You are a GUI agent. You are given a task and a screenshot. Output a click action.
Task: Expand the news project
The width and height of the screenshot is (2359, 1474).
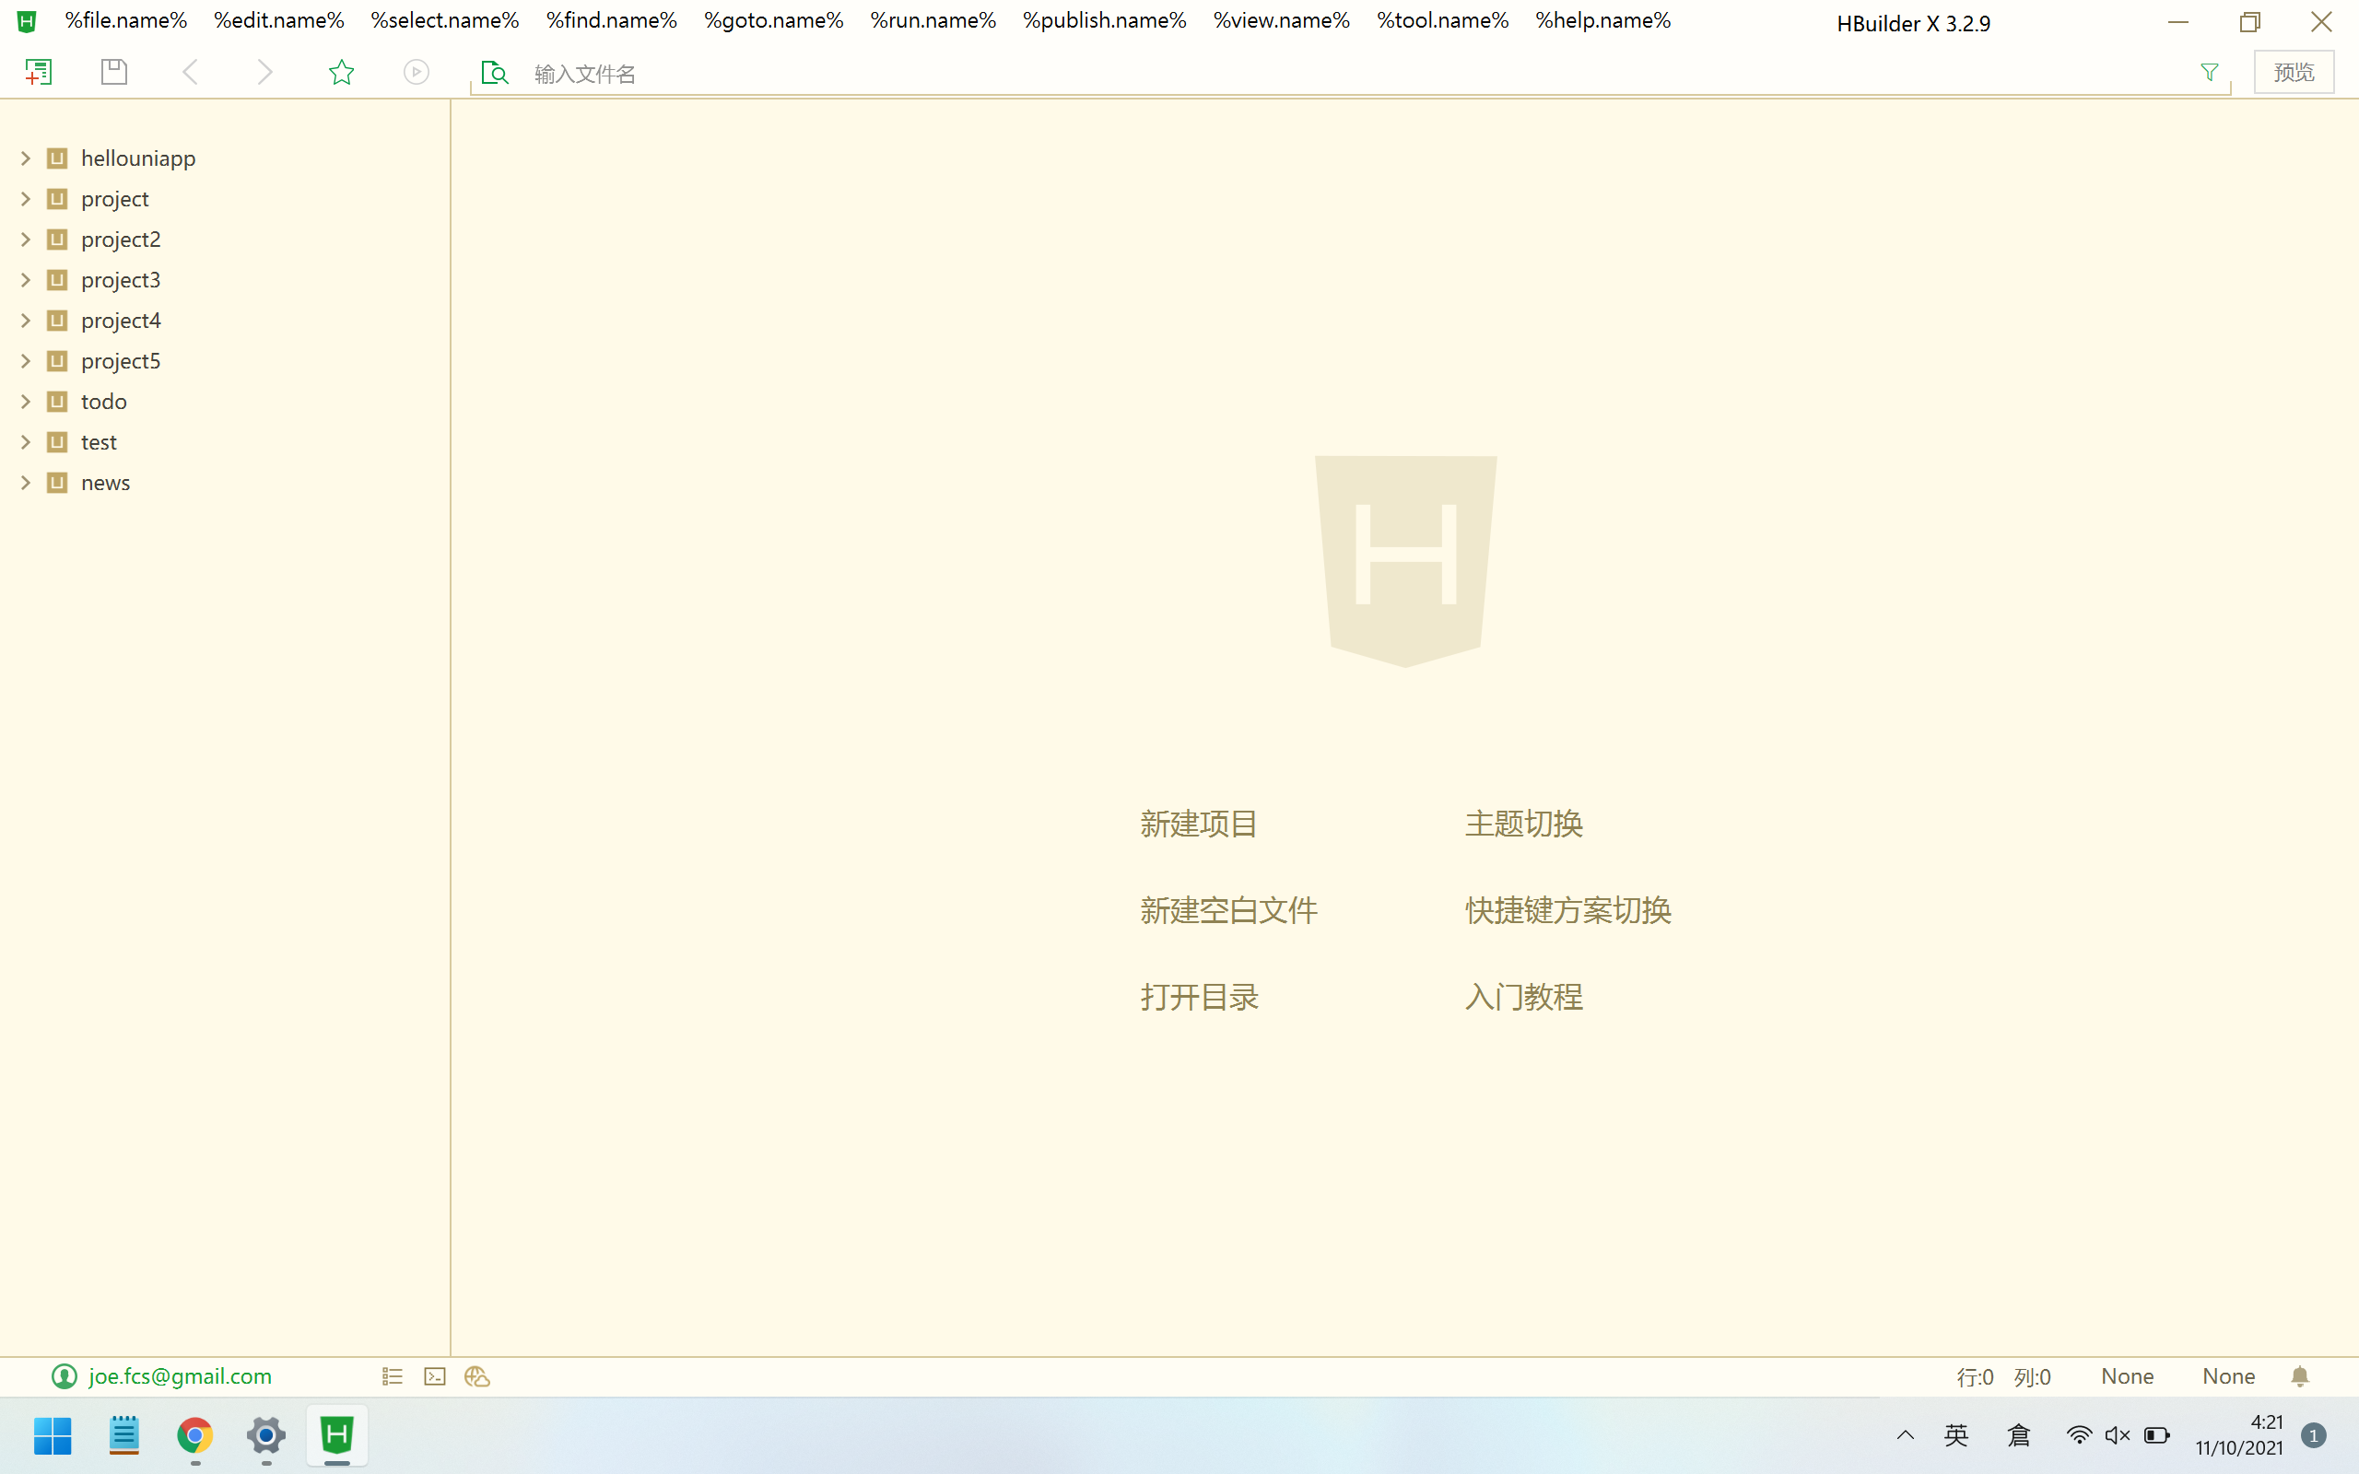[x=27, y=483]
